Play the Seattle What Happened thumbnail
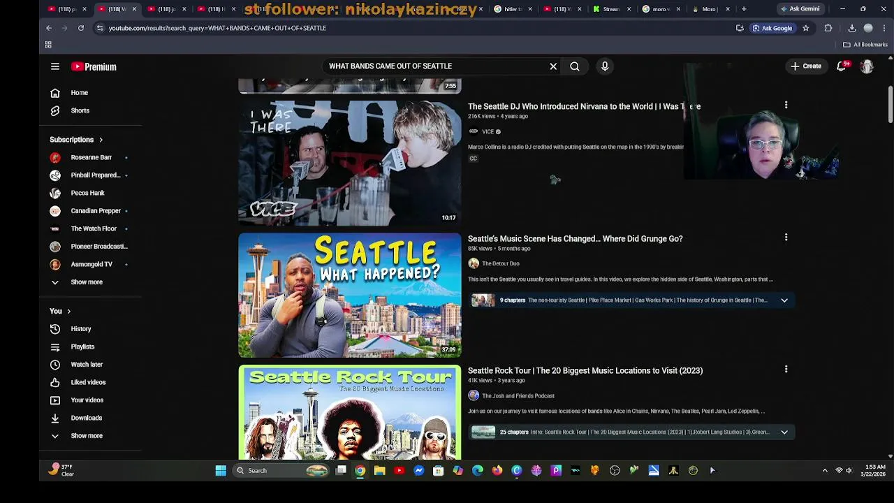Screen dimensions: 894x503 coord(350,295)
